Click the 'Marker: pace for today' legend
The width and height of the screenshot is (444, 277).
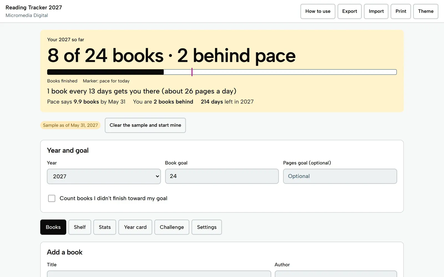[106, 81]
